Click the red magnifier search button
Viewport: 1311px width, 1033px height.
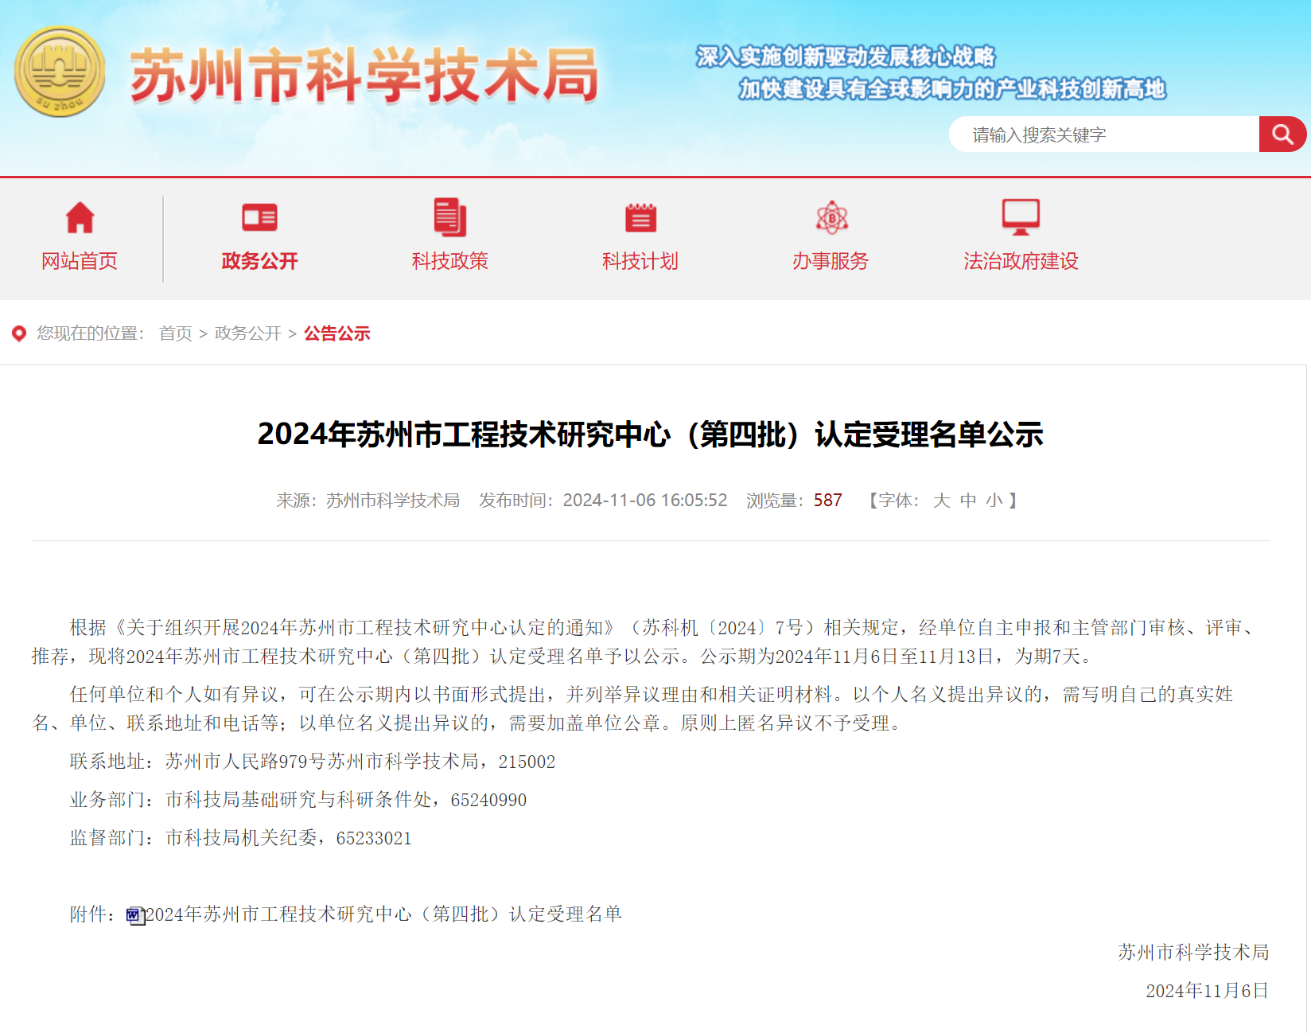click(x=1282, y=134)
